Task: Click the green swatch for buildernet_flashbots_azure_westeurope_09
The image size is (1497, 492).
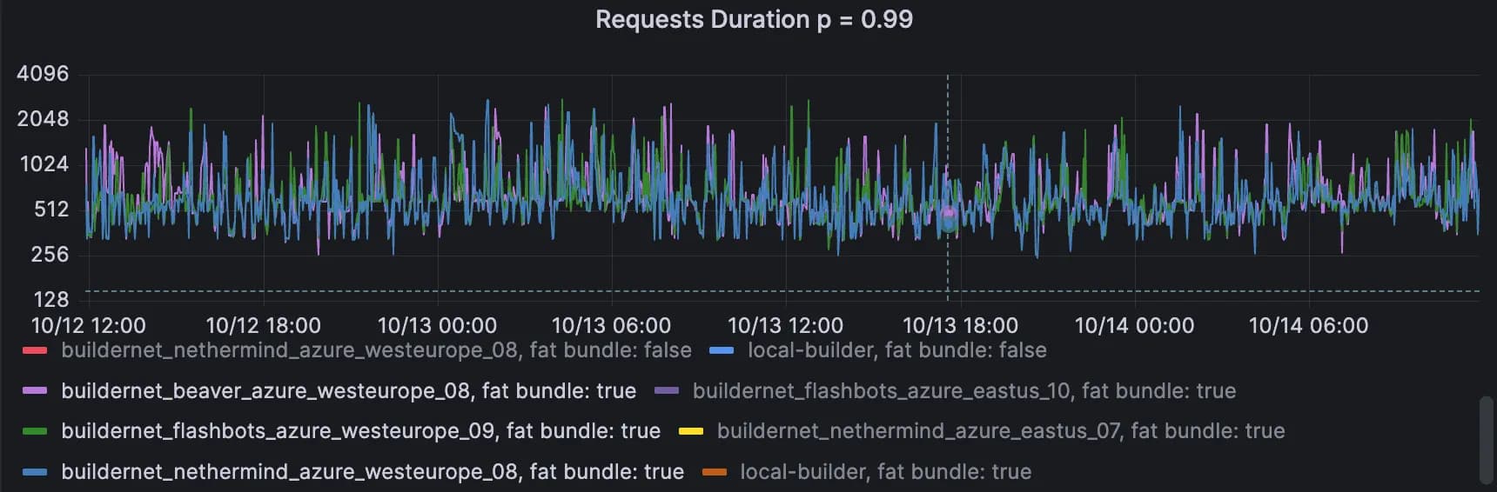Action: [35, 431]
